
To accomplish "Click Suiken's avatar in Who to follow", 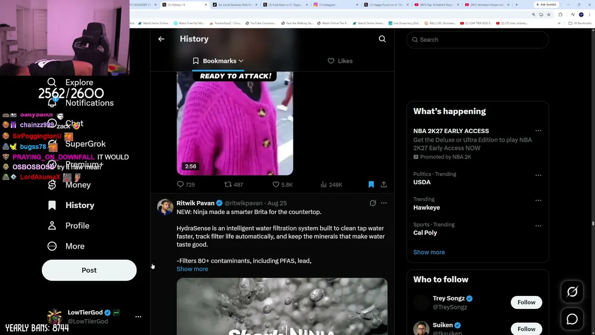I will pos(421,328).
